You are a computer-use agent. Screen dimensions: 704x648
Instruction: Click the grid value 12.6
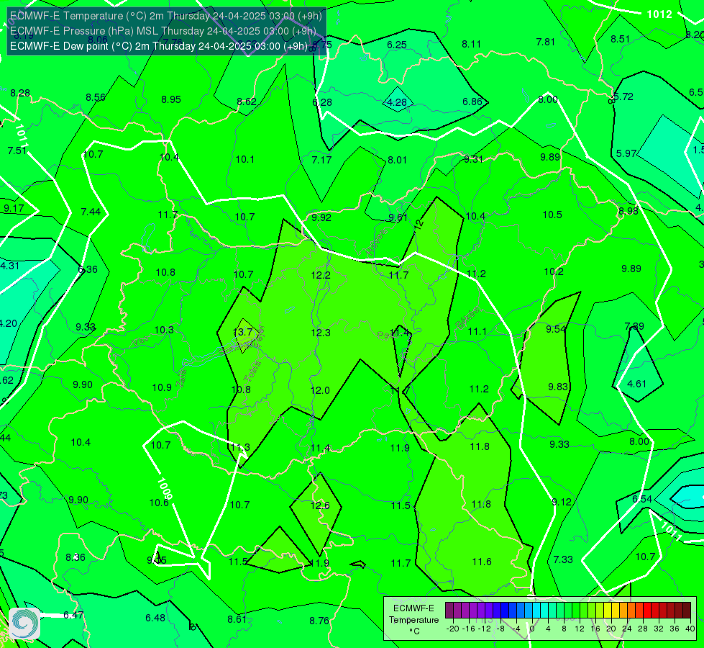pyautogui.click(x=320, y=505)
